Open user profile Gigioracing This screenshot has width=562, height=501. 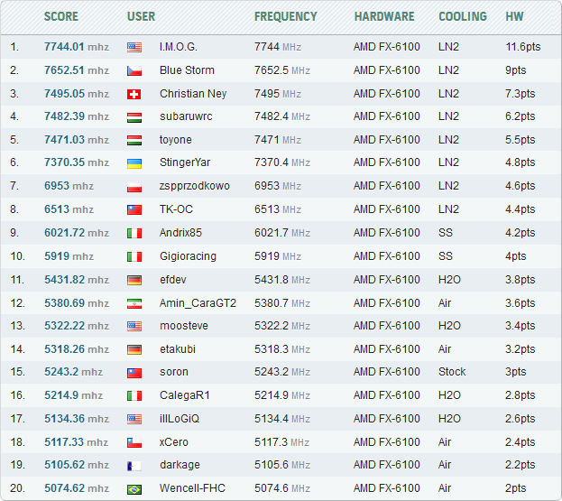point(188,256)
